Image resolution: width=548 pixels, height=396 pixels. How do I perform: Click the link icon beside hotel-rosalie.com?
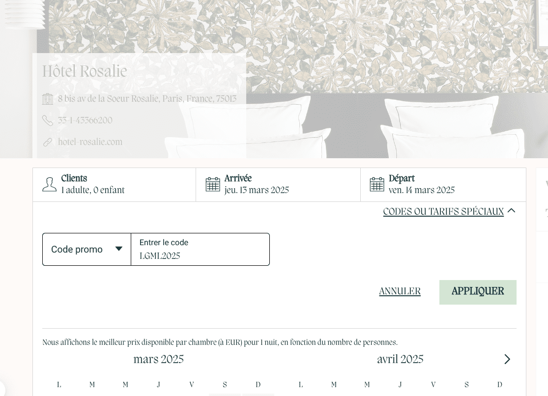point(47,142)
